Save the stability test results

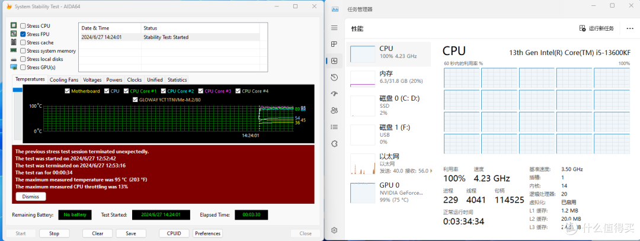click(131, 234)
